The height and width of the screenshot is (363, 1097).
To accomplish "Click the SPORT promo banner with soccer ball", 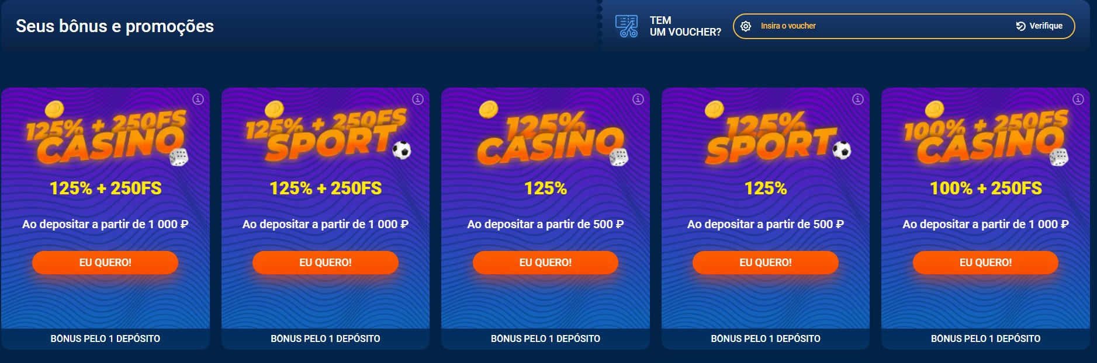I will tap(325, 134).
